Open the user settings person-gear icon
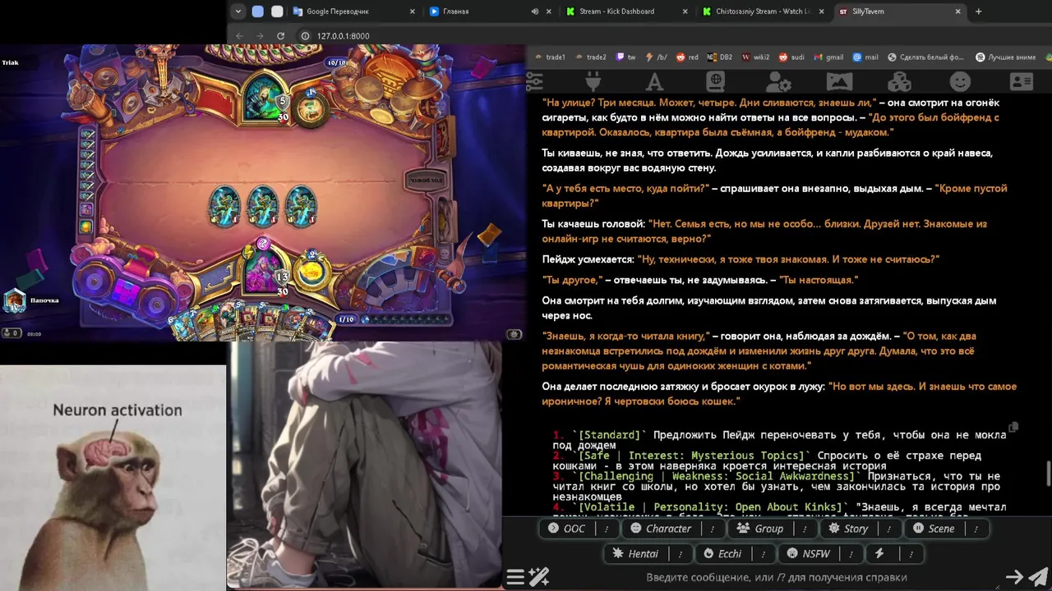Screen dimensions: 1052x591 click(777, 81)
